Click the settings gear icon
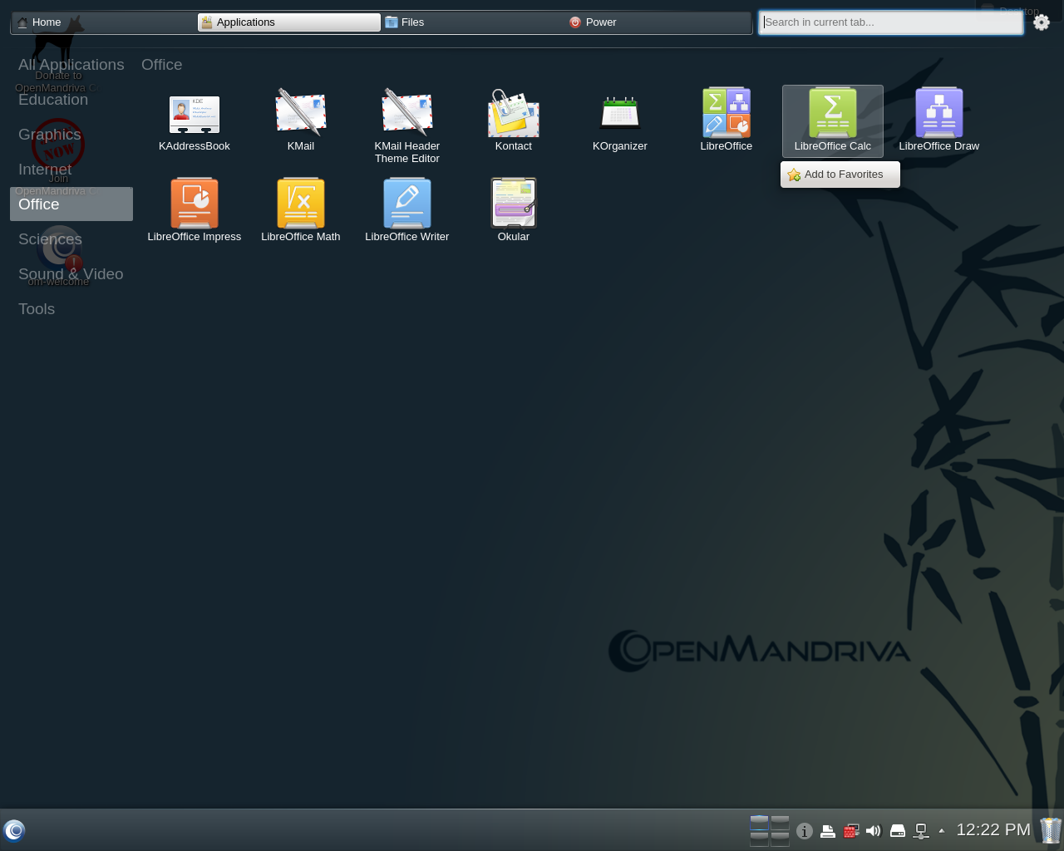 point(1042,22)
